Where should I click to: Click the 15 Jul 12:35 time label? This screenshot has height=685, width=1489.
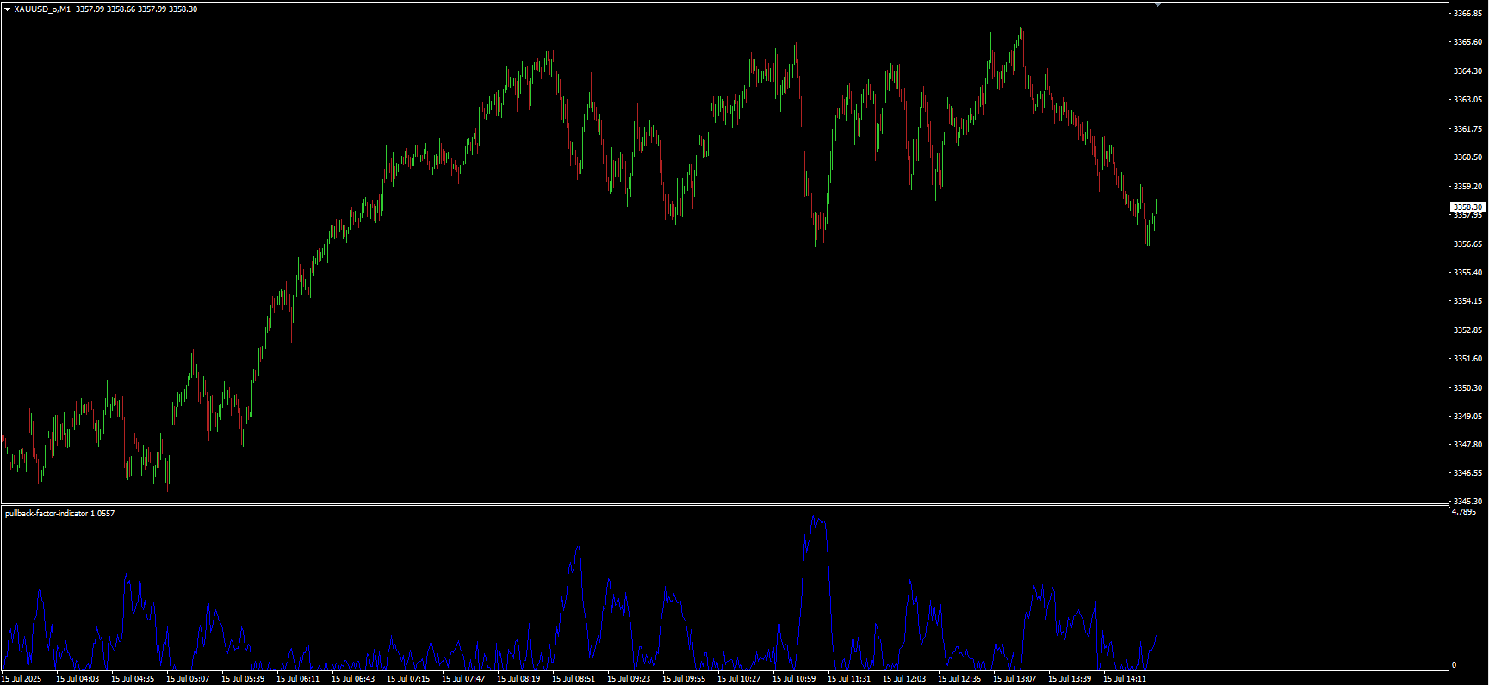[959, 679]
